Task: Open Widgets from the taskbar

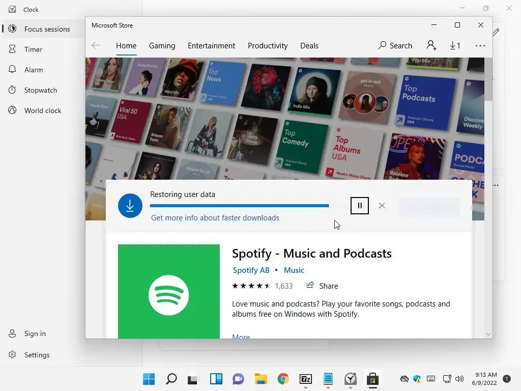Action: (x=216, y=379)
